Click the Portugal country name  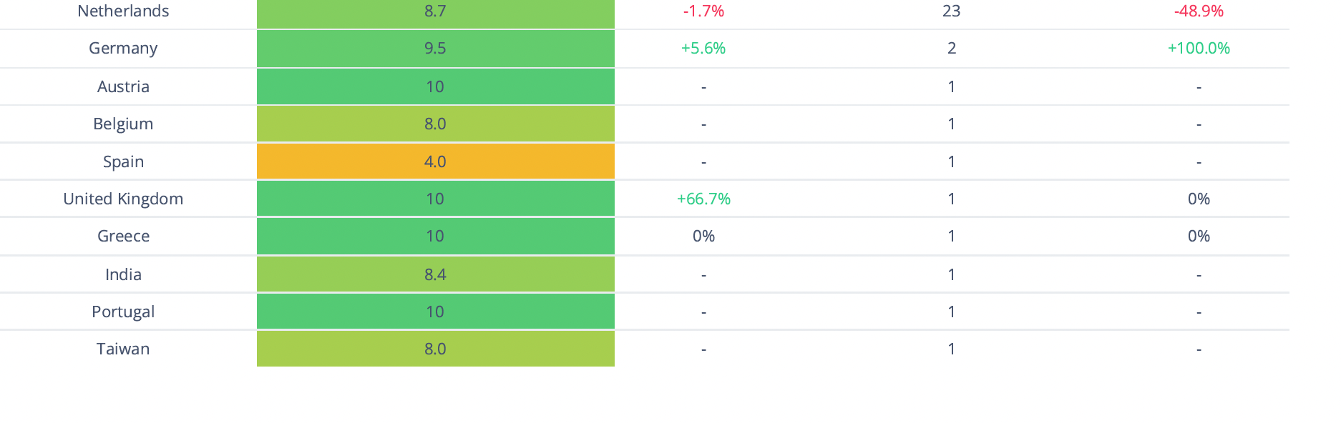(123, 312)
